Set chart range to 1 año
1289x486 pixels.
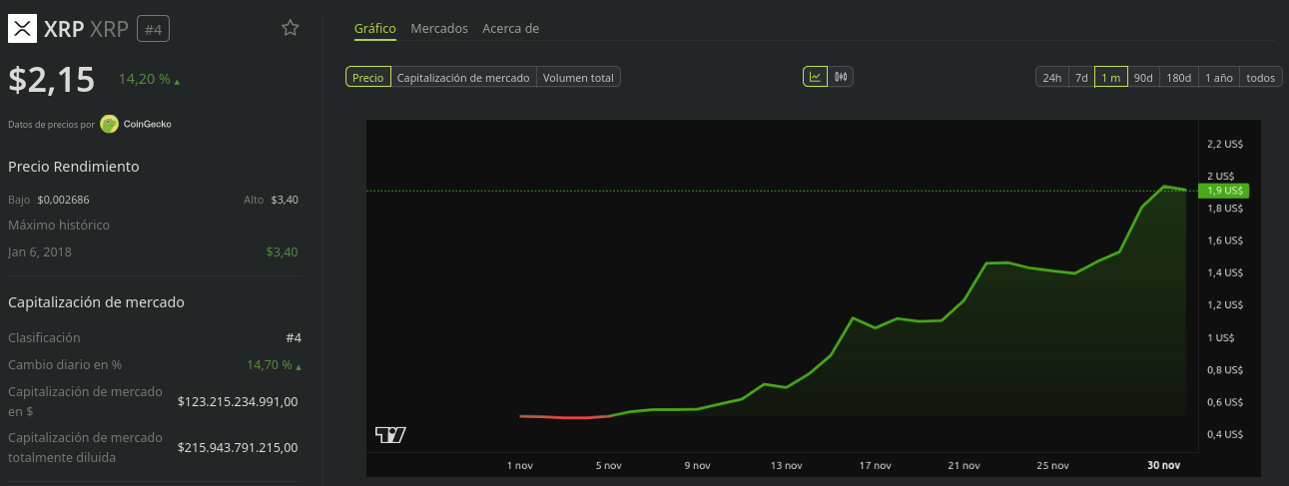(x=1219, y=77)
